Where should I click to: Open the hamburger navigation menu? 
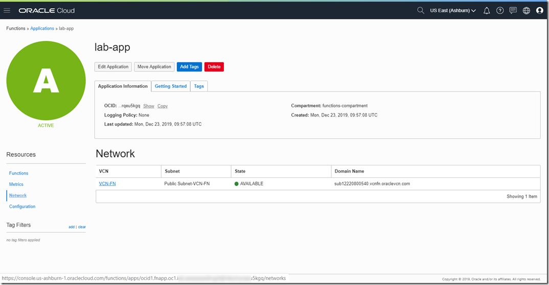coord(7,11)
